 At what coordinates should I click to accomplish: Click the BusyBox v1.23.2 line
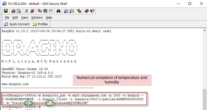pos(56,31)
